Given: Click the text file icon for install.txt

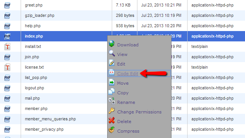Looking at the screenshot, I should click(x=7, y=47).
